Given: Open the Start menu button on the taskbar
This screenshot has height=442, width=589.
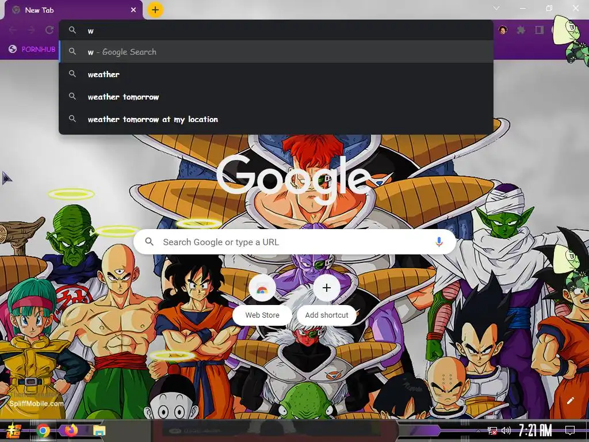Looking at the screenshot, I should pos(14,430).
